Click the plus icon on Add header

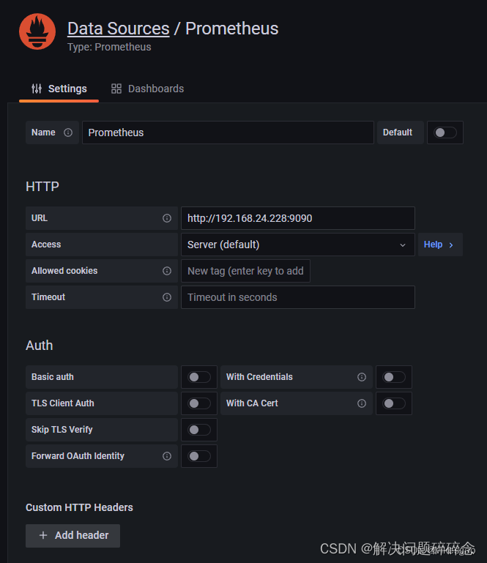[43, 535]
